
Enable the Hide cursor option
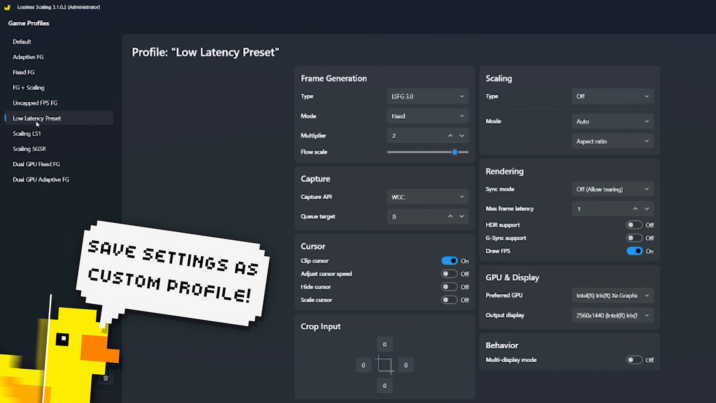point(449,287)
